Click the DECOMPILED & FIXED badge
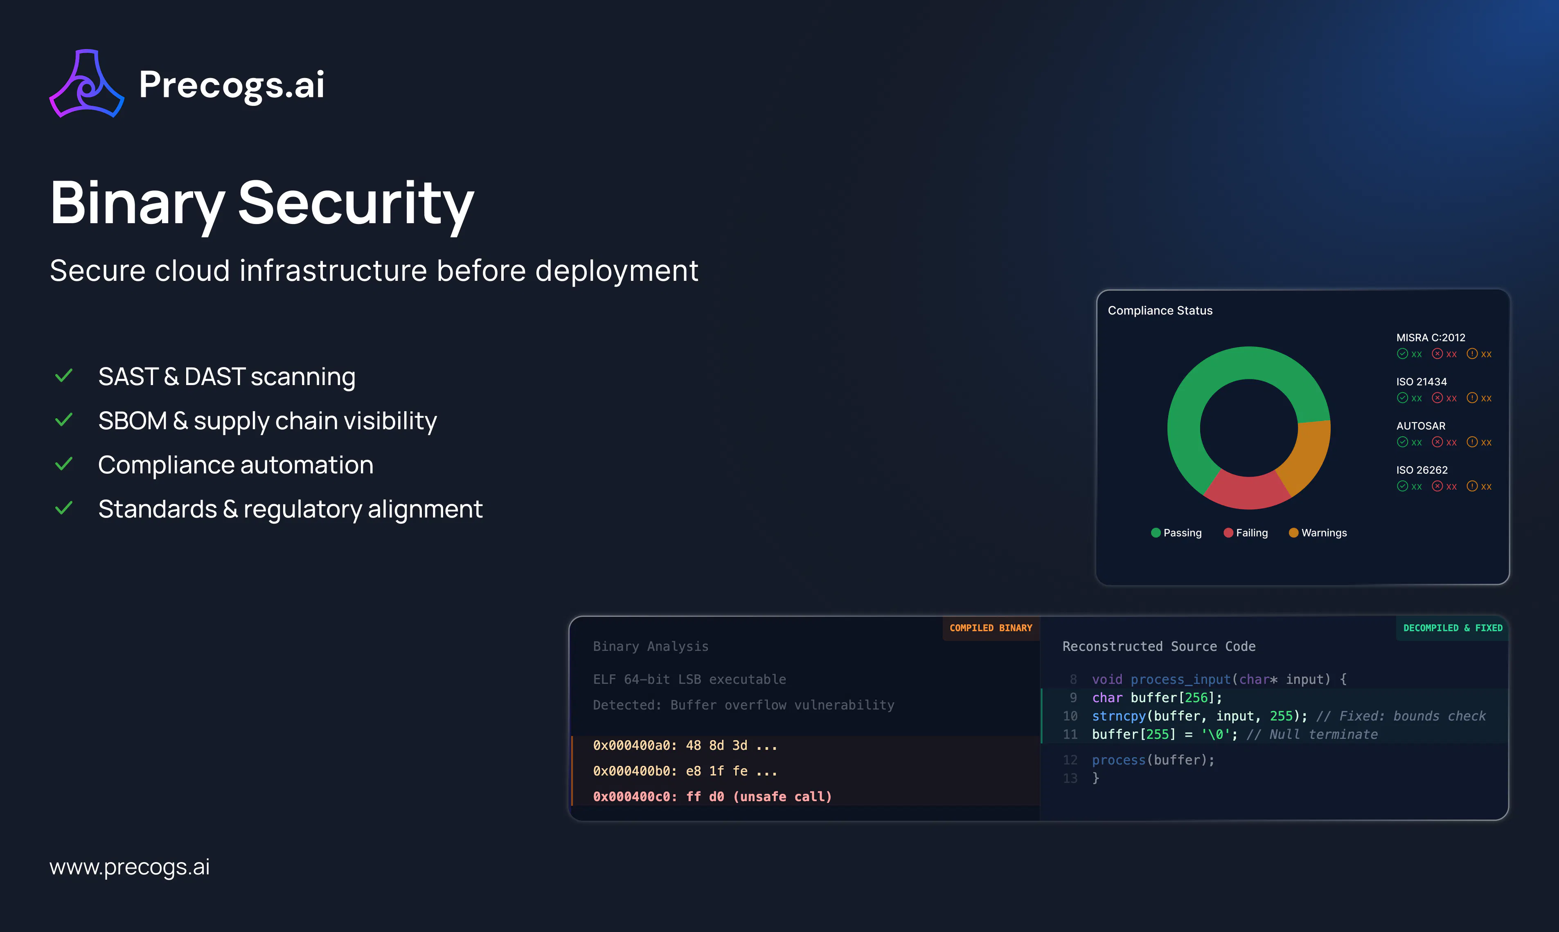Screen dimensions: 1559x932 [1453, 628]
